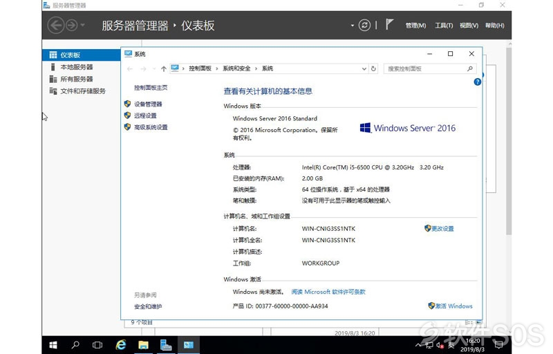Refresh the System control panel page
Screen dimensions: 553x354
tap(373, 68)
